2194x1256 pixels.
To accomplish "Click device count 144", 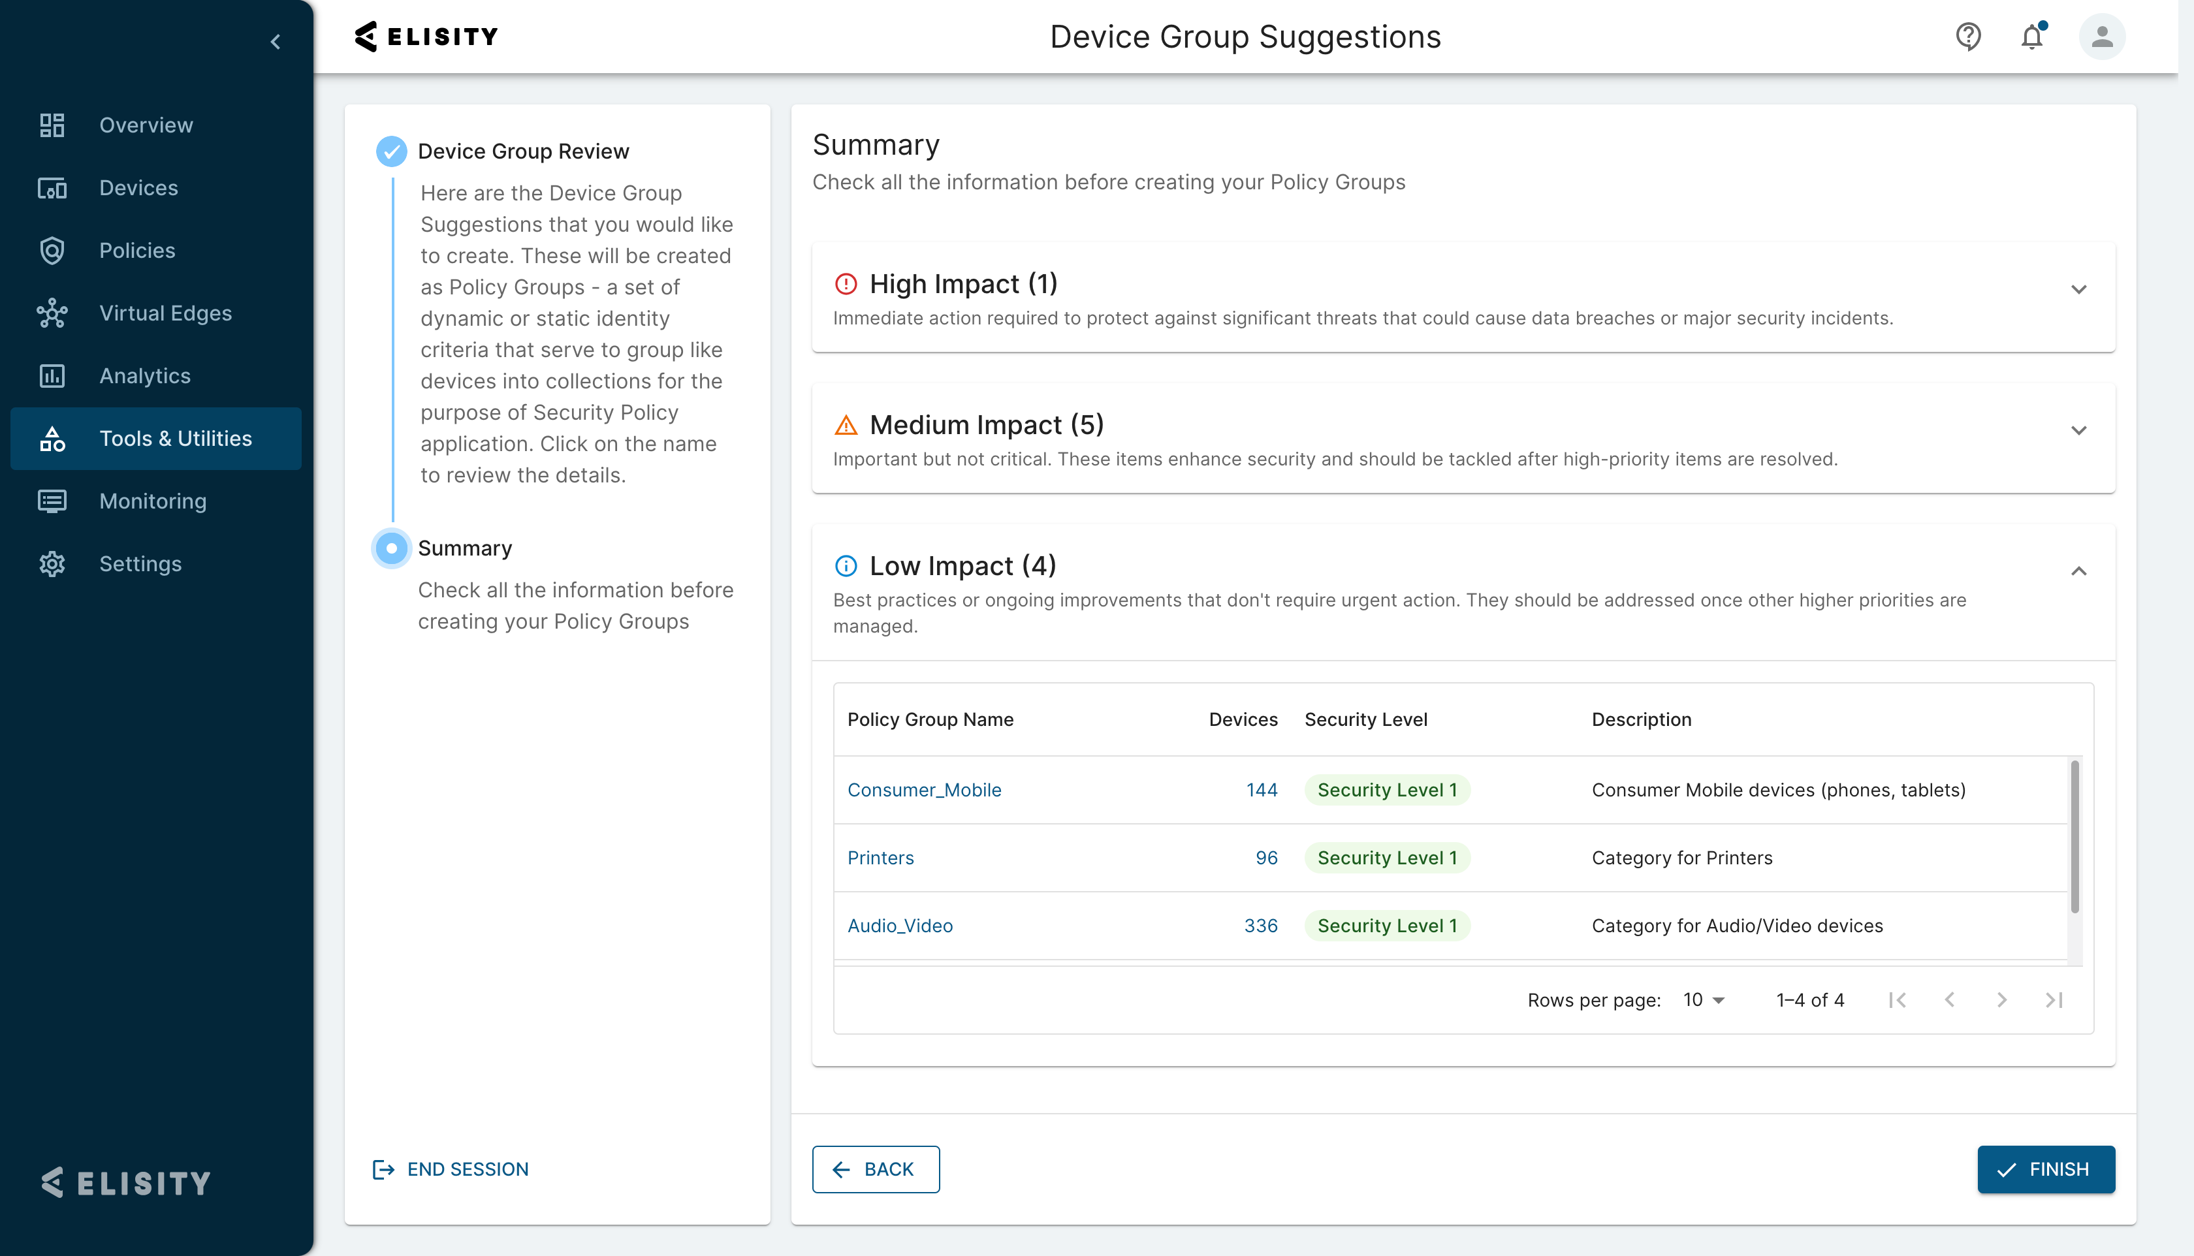I will pyautogui.click(x=1262, y=790).
